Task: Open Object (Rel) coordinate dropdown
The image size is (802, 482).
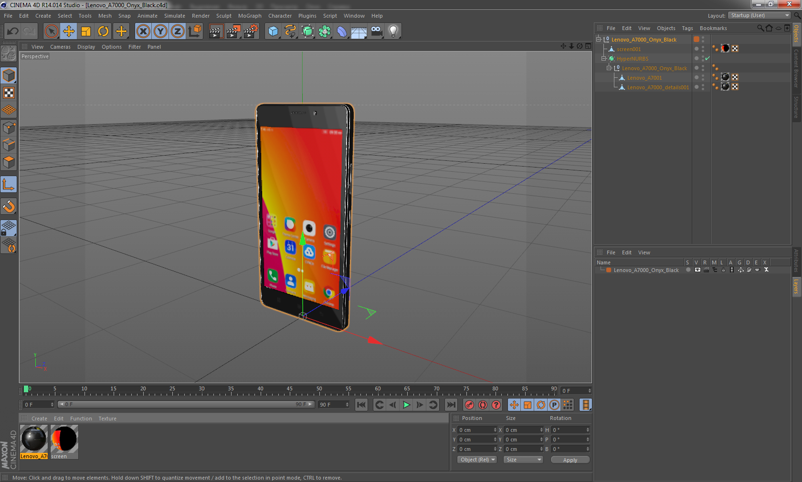Action: click(x=477, y=460)
